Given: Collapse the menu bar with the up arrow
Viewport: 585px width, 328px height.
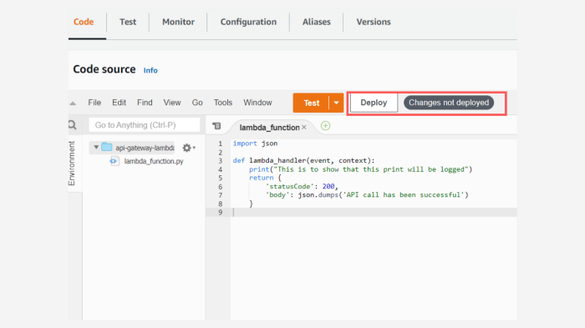Looking at the screenshot, I should (73, 103).
